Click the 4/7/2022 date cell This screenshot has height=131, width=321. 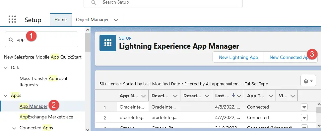pyautogui.click(x=227, y=117)
